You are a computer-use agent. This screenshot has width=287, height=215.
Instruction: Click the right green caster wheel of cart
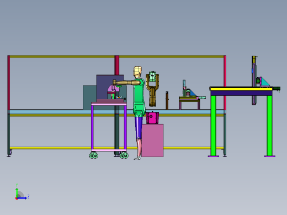click(x=124, y=155)
